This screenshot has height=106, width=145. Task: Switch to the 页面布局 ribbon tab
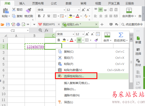click(38, 3)
